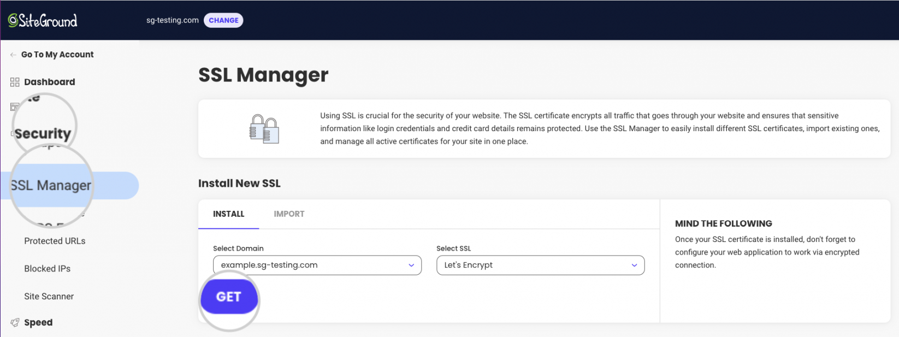899x337 pixels.
Task: Open Protected URLs page
Action: tap(55, 241)
